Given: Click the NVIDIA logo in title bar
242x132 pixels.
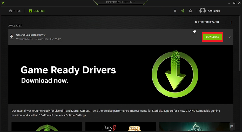Looking at the screenshot, I should click(3, 2).
